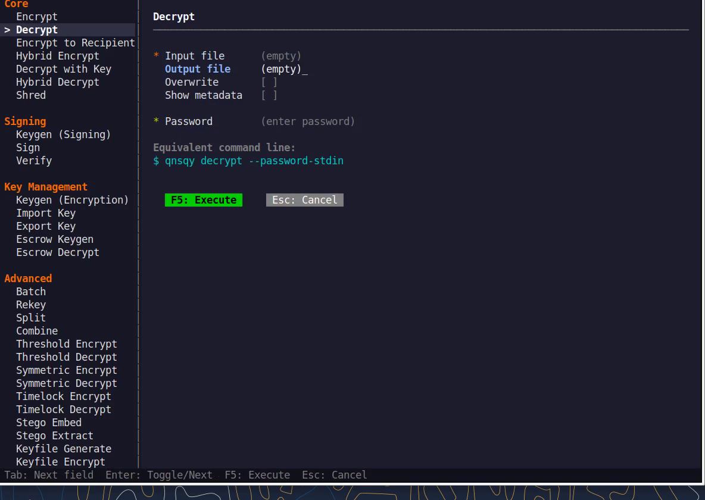Open Encrypt to Recipient
Screen dimensions: 705x500
click(x=76, y=43)
